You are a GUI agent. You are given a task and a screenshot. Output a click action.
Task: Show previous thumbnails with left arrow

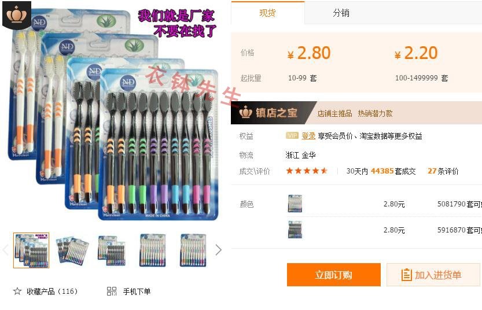point(5,250)
